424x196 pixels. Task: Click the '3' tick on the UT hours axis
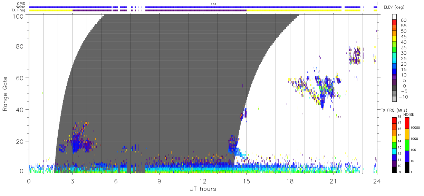coord(72,181)
